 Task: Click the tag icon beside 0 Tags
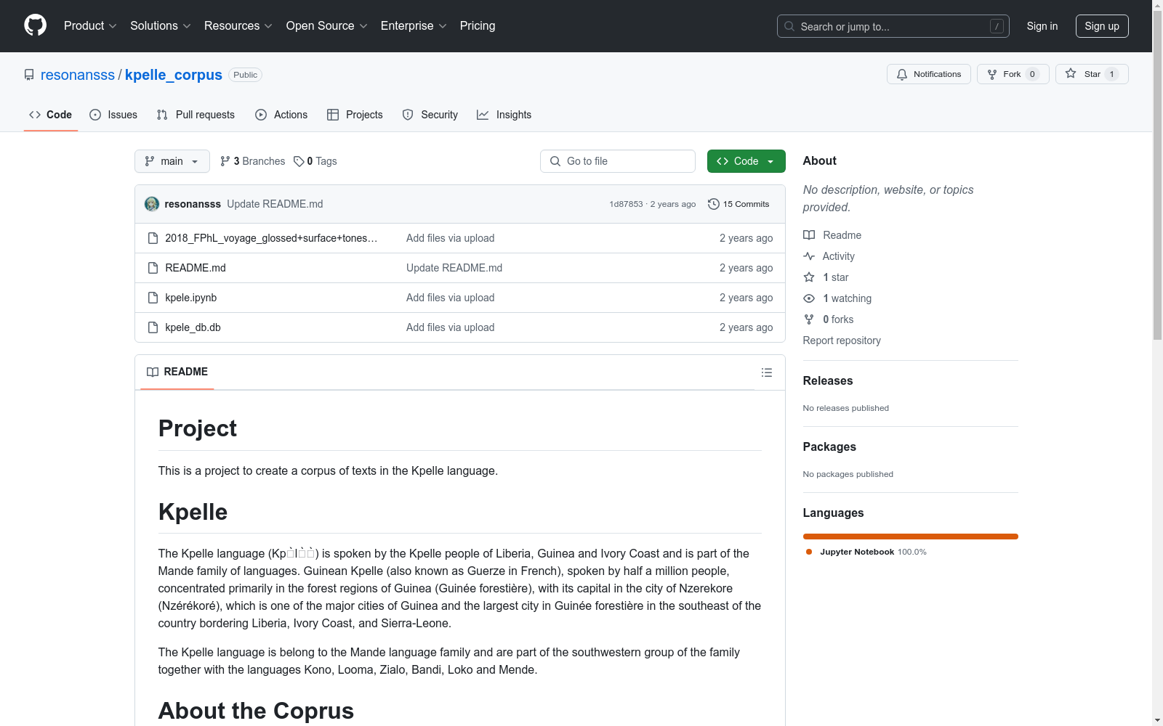tap(299, 161)
